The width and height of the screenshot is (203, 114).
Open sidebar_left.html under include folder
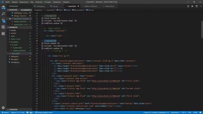(19, 51)
